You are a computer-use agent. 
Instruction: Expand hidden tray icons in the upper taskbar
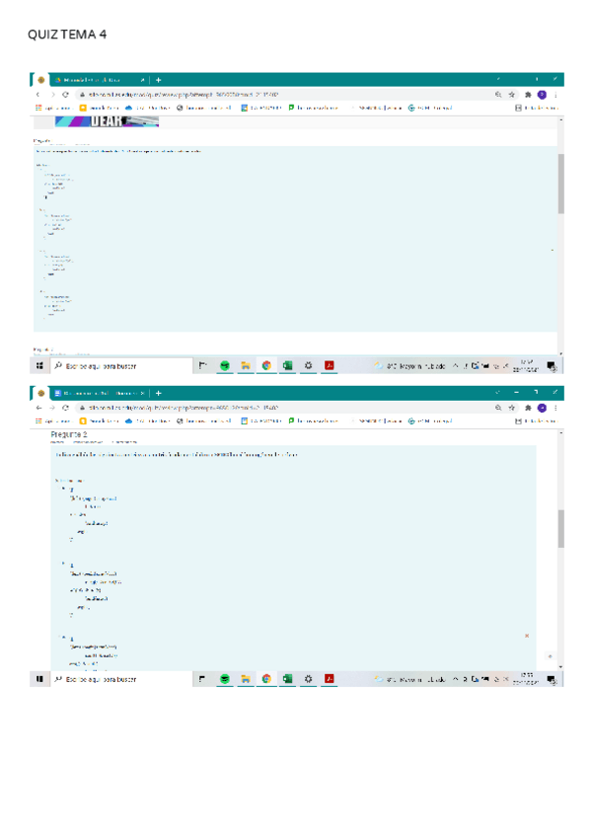click(455, 365)
